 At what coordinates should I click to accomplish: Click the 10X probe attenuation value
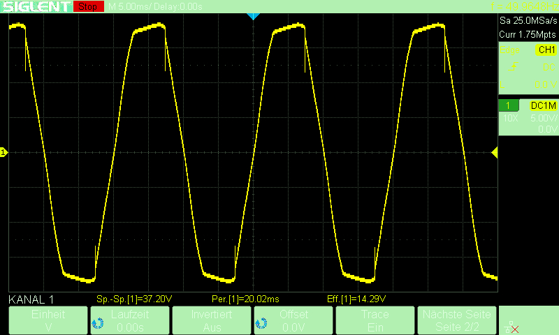click(x=511, y=118)
